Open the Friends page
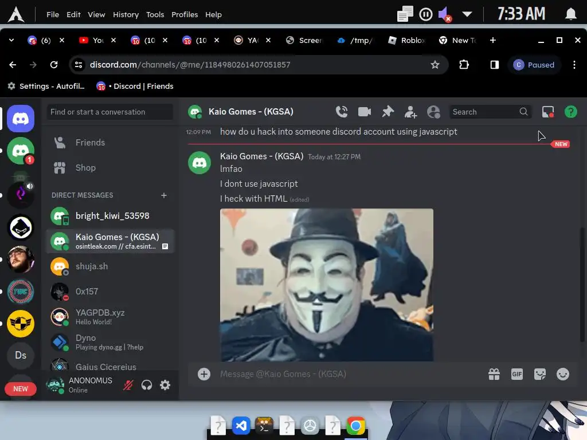Viewport: 587px width, 440px height. pos(110,143)
